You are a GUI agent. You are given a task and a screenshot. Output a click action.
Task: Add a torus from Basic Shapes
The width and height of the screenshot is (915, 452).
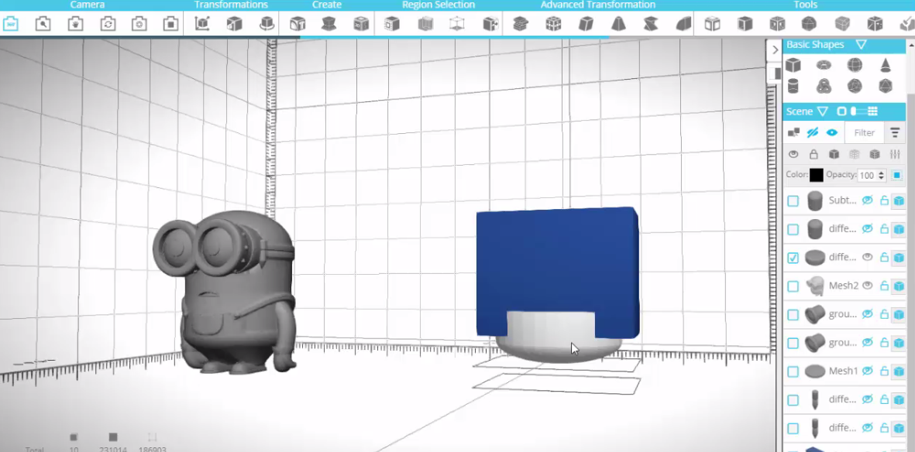824,65
